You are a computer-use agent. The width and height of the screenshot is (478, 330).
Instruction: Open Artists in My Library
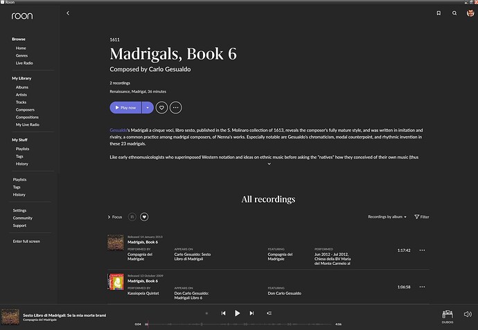(21, 95)
